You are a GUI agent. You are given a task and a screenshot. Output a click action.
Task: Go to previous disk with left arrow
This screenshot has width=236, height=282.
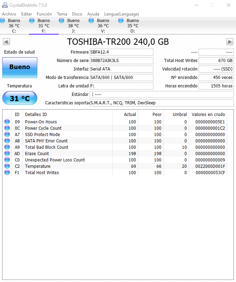6,42
